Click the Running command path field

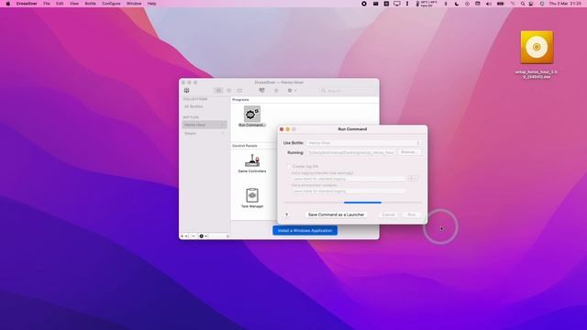pos(350,153)
